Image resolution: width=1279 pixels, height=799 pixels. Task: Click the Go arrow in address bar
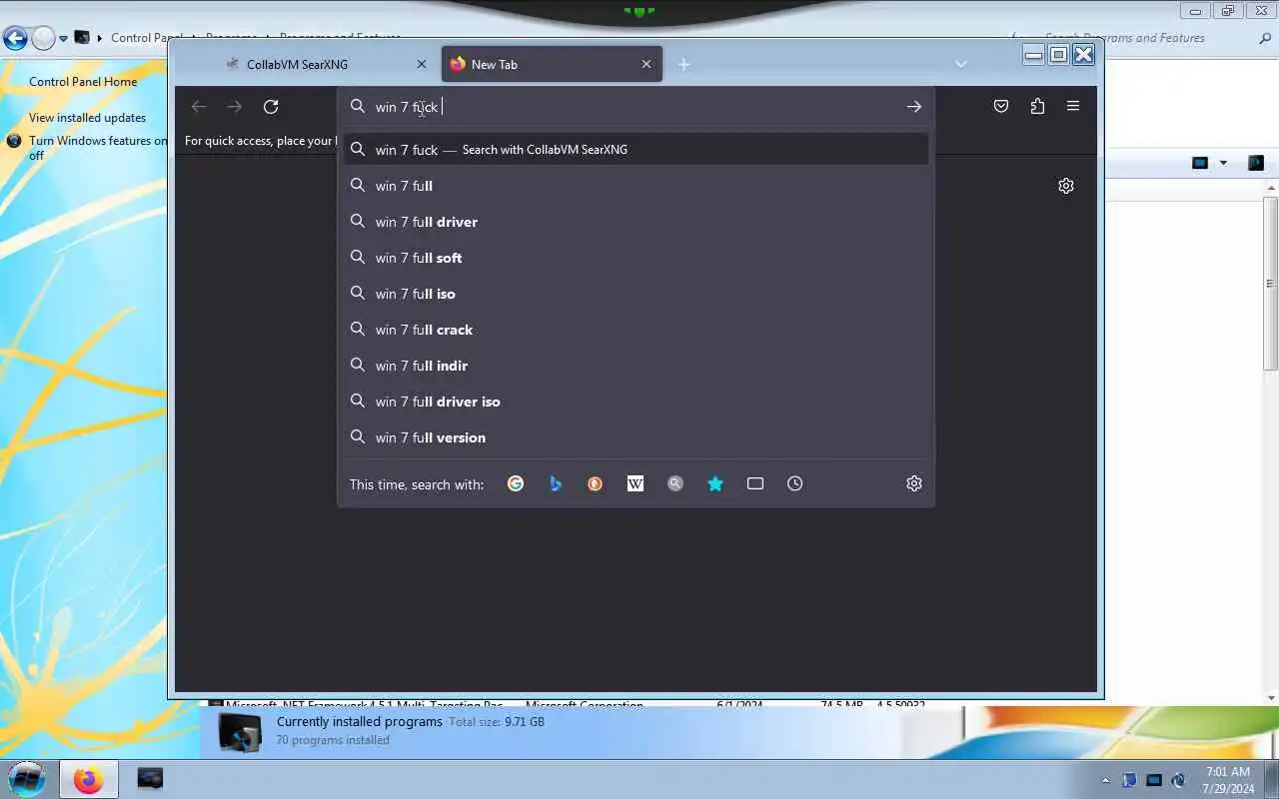coord(913,107)
